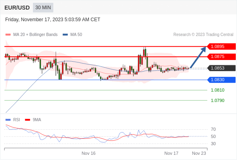Click the EUR/USD pair title
The width and height of the screenshot is (237, 160).
pyautogui.click(x=17, y=8)
